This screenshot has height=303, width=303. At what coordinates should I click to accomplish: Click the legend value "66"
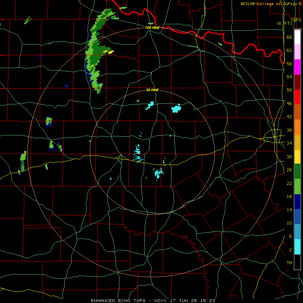(x=289, y=37)
